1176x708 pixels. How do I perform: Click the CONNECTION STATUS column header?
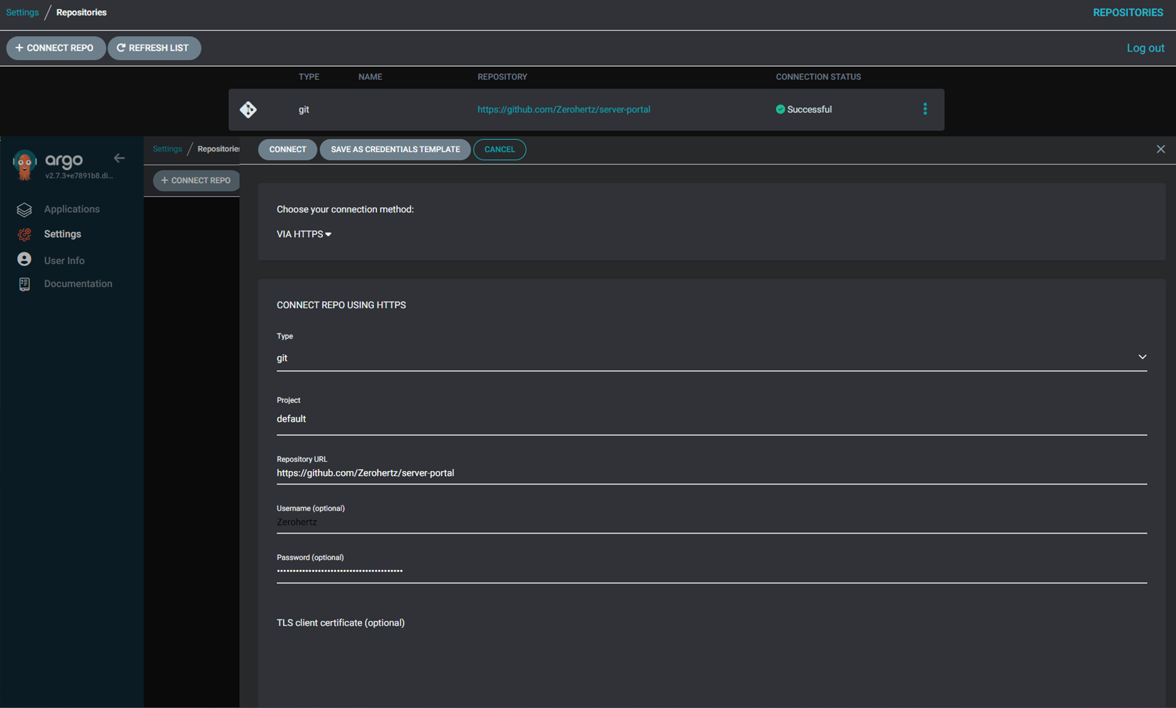pyautogui.click(x=818, y=77)
